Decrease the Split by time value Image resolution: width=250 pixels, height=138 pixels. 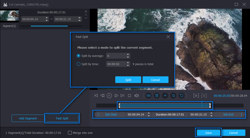pyautogui.click(x=128, y=65)
